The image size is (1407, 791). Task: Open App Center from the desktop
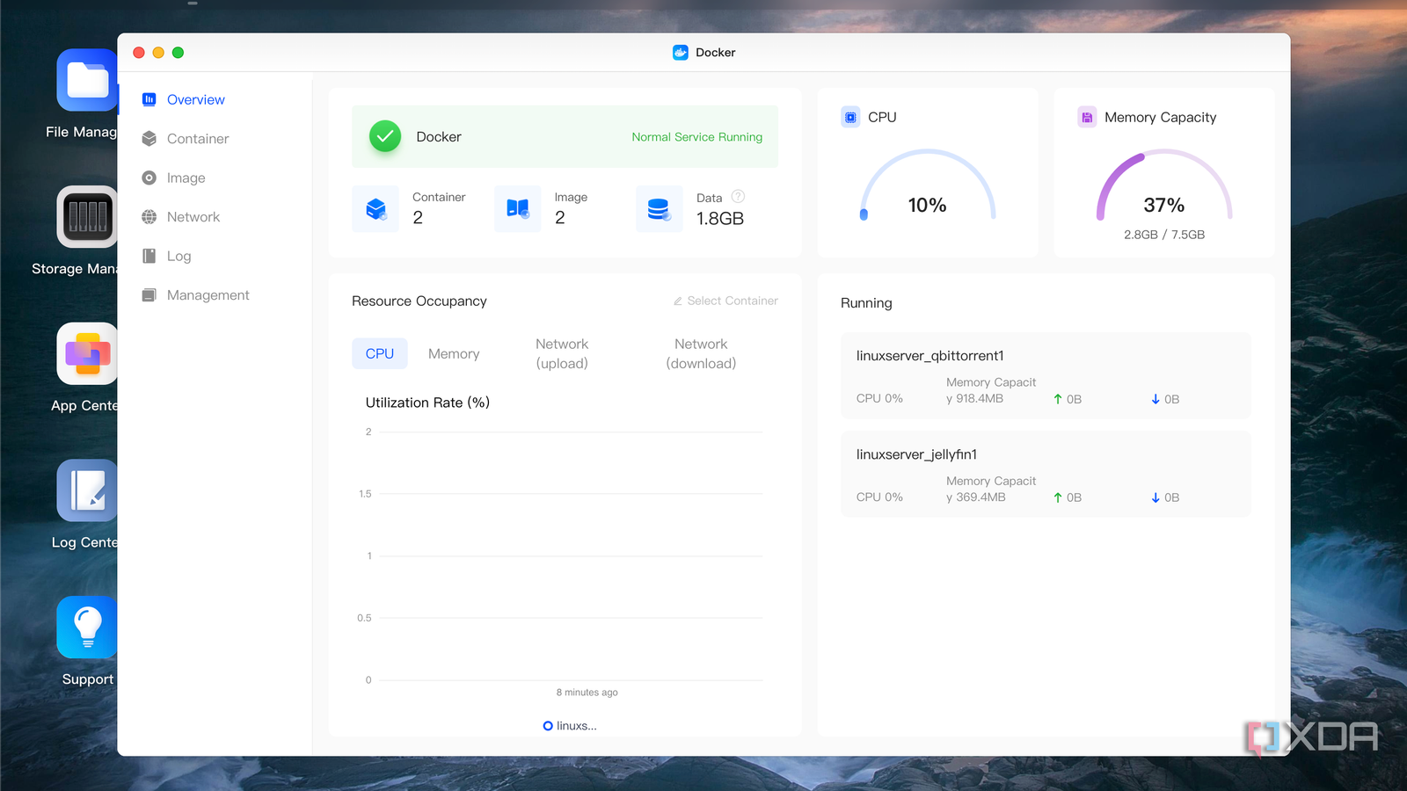(86, 354)
